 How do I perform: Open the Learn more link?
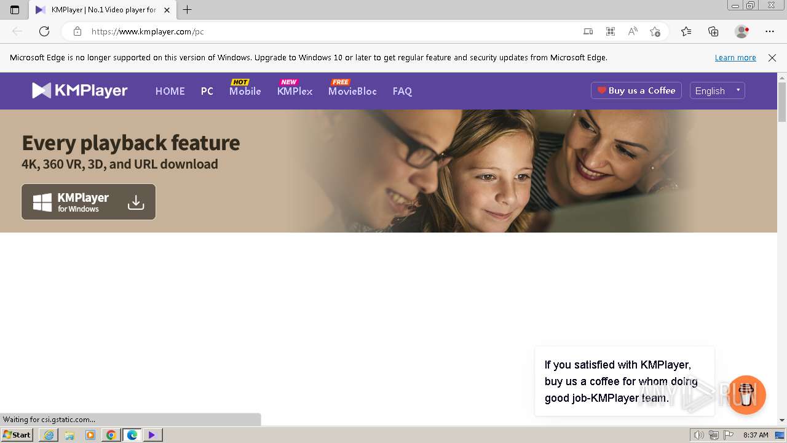pyautogui.click(x=735, y=57)
